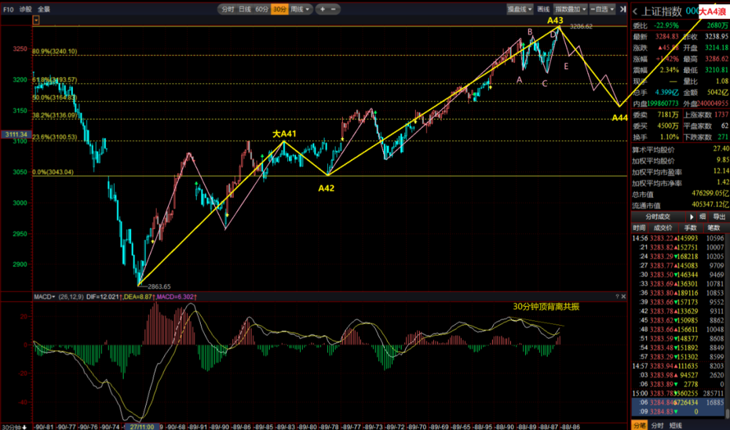Toggle the 30分 timeframe button
Image resolution: width=730 pixels, height=430 pixels.
(279, 9)
